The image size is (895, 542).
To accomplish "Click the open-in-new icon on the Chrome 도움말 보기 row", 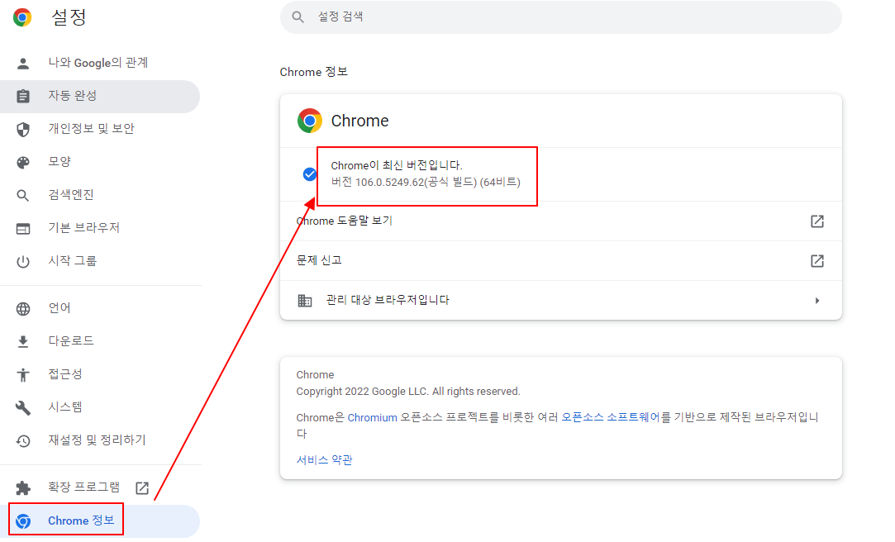I will tap(816, 221).
